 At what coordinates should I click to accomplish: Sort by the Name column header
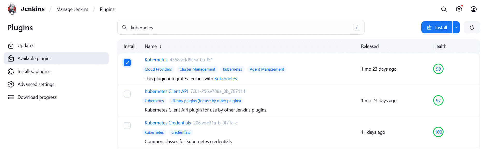pyautogui.click(x=153, y=46)
